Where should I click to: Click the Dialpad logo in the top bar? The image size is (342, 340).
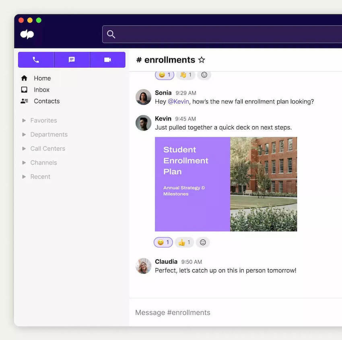26,34
